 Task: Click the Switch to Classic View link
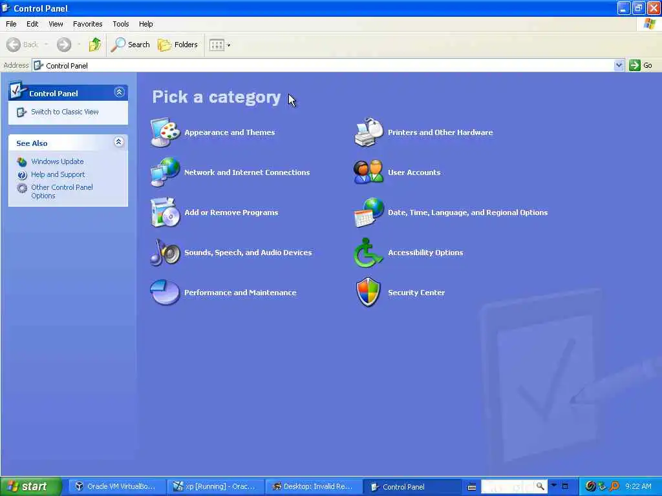coord(65,112)
